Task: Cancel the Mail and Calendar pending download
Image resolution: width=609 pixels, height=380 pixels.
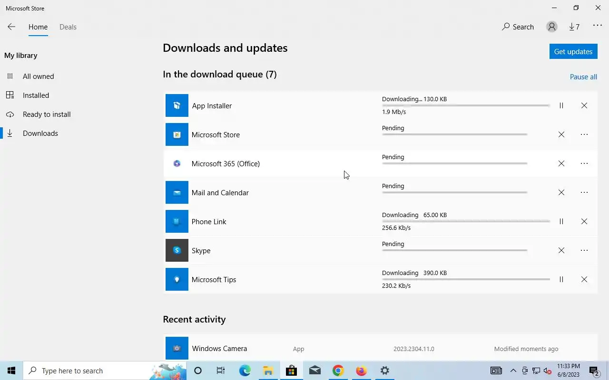Action: point(561,192)
